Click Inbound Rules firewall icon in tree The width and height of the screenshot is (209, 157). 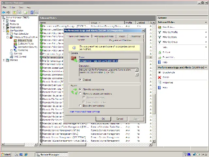click(x=15, y=41)
